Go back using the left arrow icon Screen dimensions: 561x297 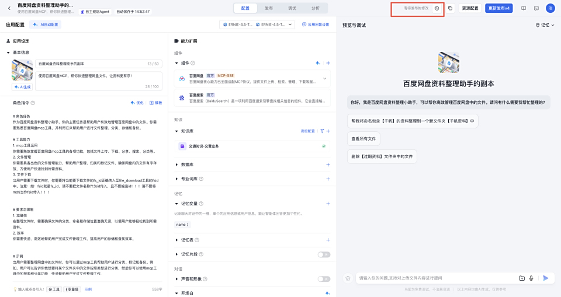pyautogui.click(x=9, y=8)
